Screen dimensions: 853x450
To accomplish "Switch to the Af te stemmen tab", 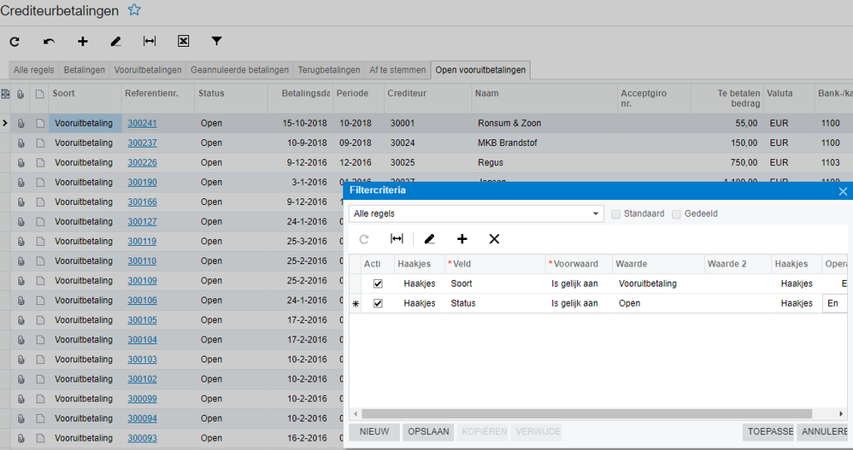I will [x=397, y=70].
